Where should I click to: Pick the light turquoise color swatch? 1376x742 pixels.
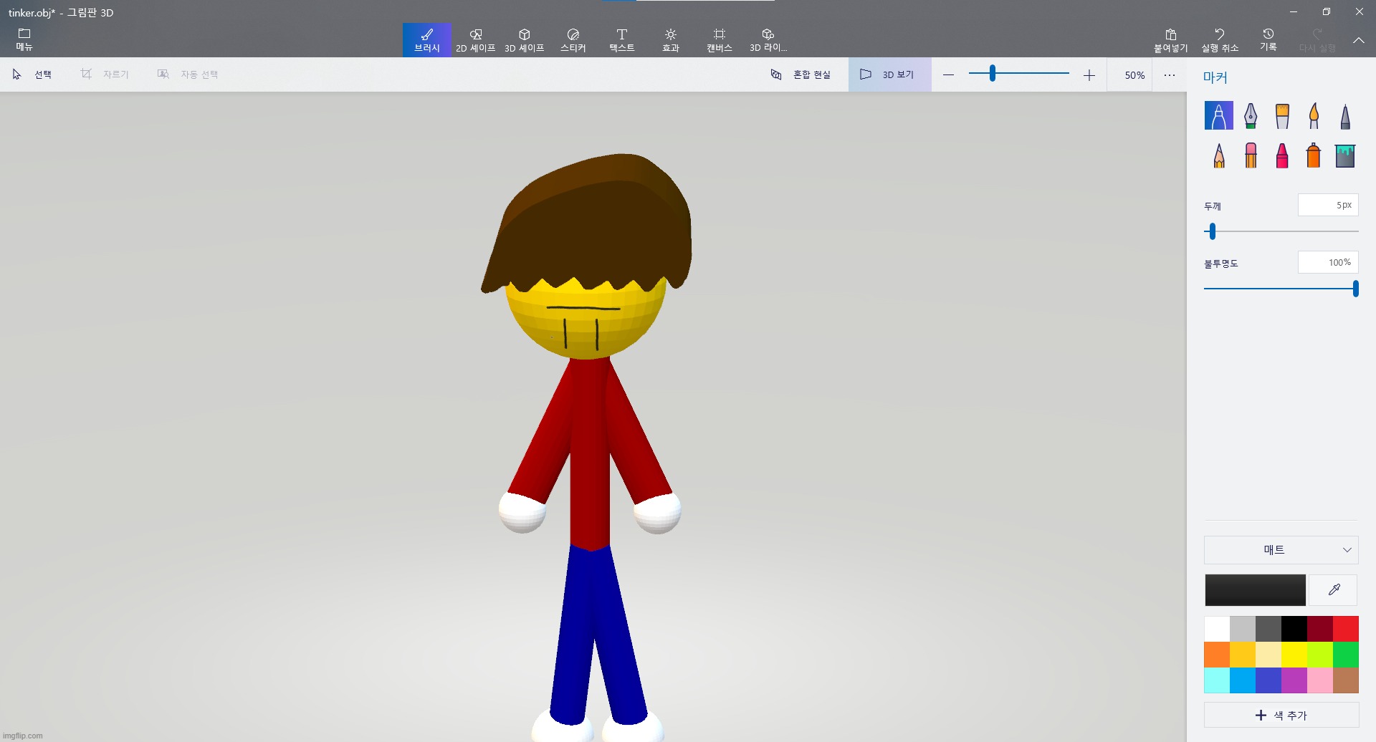pyautogui.click(x=1217, y=680)
